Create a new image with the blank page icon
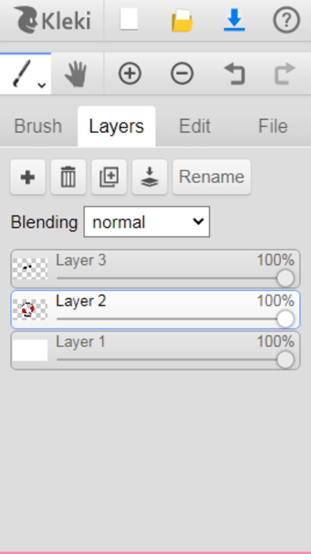 pos(129,19)
